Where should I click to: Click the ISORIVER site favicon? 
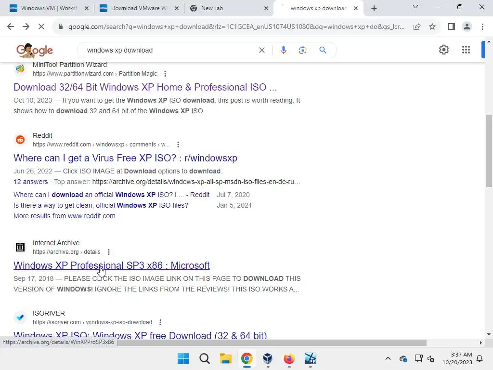pos(20,317)
